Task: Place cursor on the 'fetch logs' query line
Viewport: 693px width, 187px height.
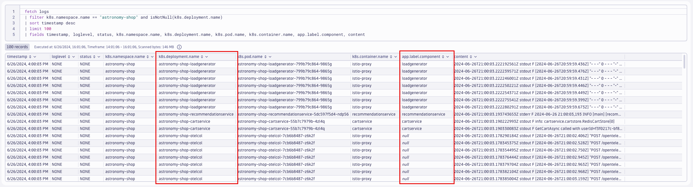Action: coord(37,11)
